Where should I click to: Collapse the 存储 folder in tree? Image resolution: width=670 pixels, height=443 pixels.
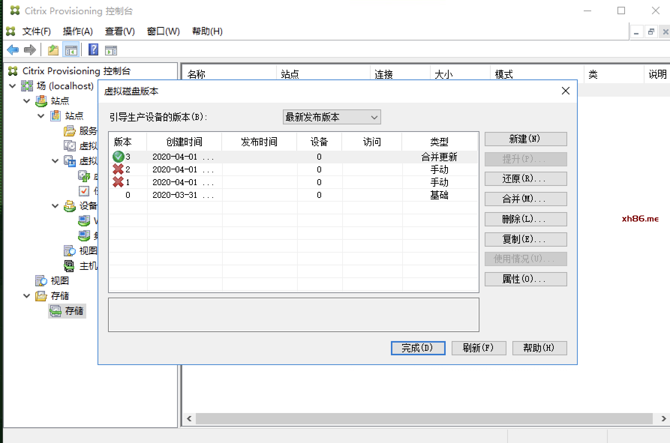pos(27,296)
